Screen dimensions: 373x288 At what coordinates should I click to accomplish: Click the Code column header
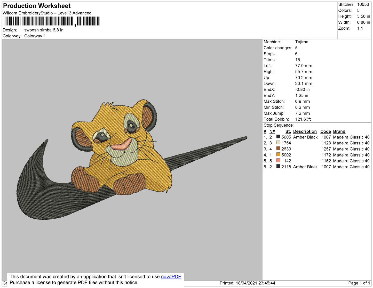pos(326,131)
